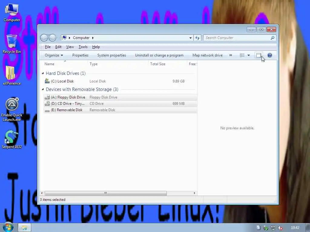The image size is (310, 232).
Task: Open the view options dropdown arrow
Action: pyautogui.click(x=249, y=55)
